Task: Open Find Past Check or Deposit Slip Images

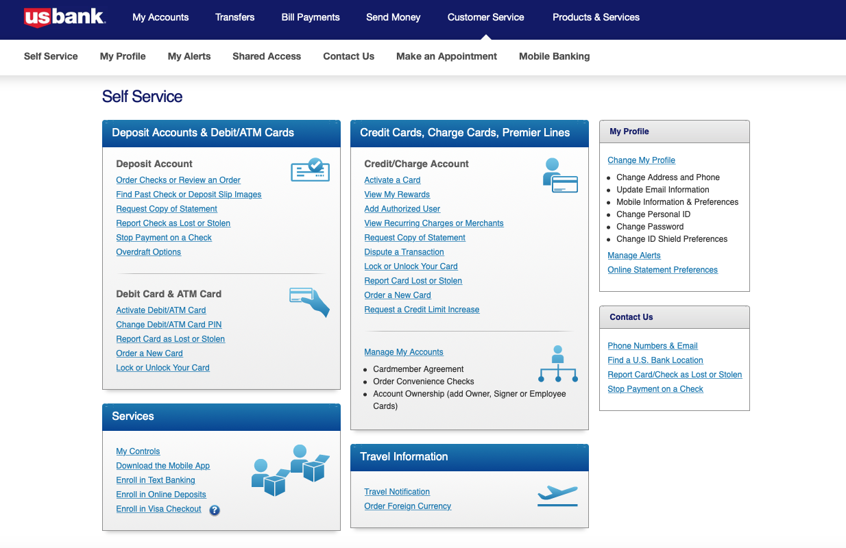Action: [x=189, y=195]
